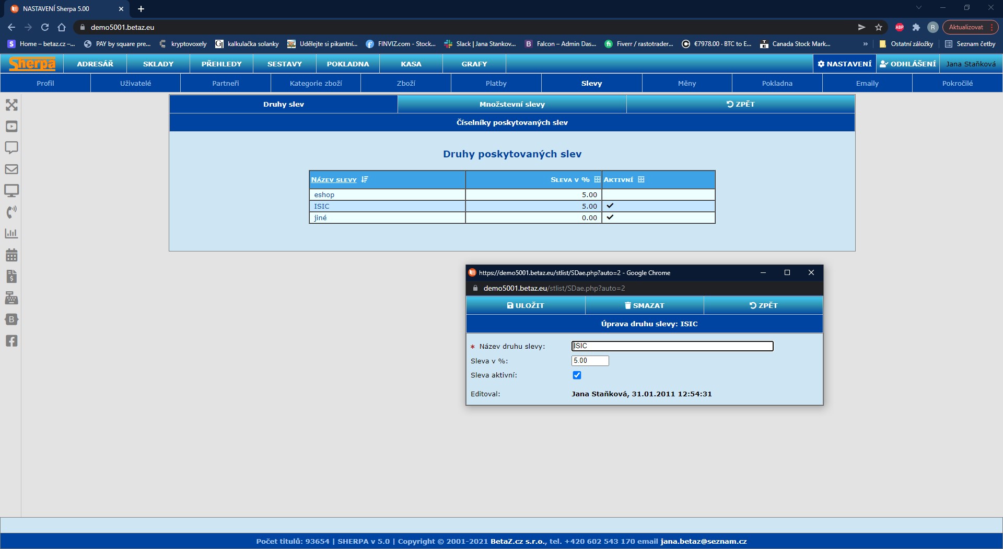Open the cash register sidebar icon
This screenshot has height=549, width=1003.
click(x=11, y=298)
